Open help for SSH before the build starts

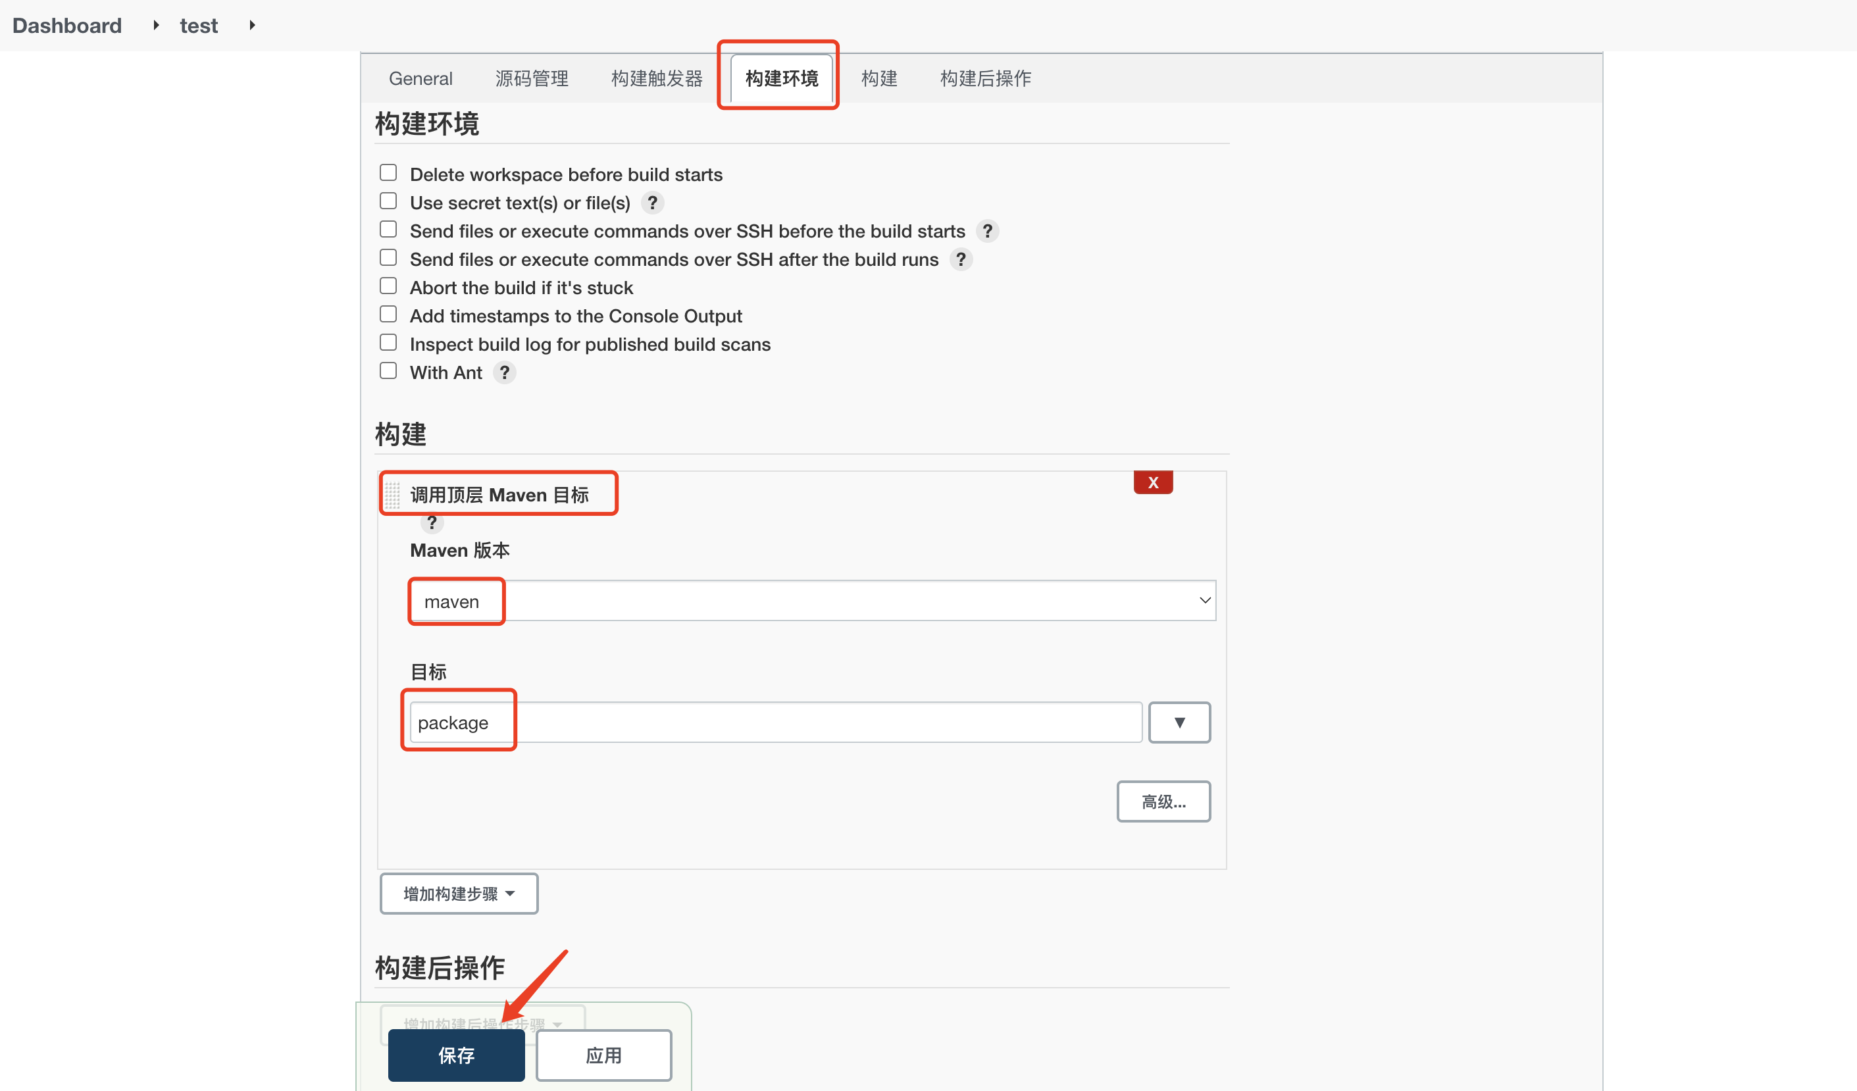pyautogui.click(x=988, y=232)
